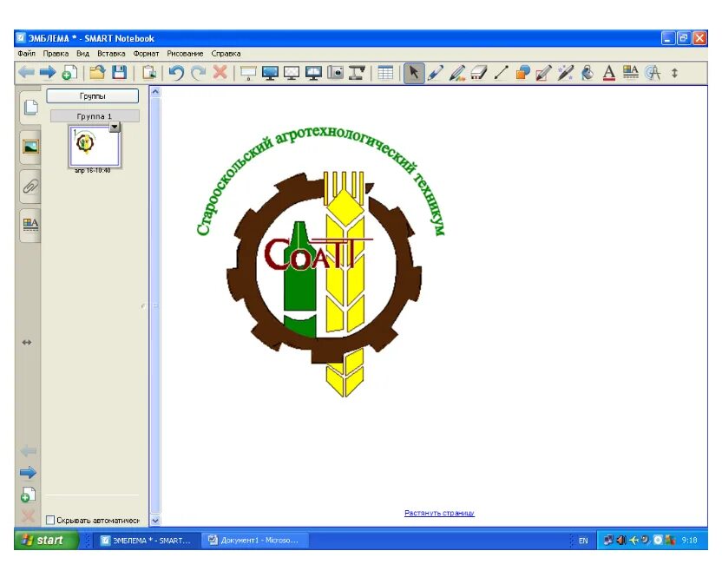The width and height of the screenshot is (722, 564).
Task: Click the scrollbar up arrow
Action: pos(155,92)
